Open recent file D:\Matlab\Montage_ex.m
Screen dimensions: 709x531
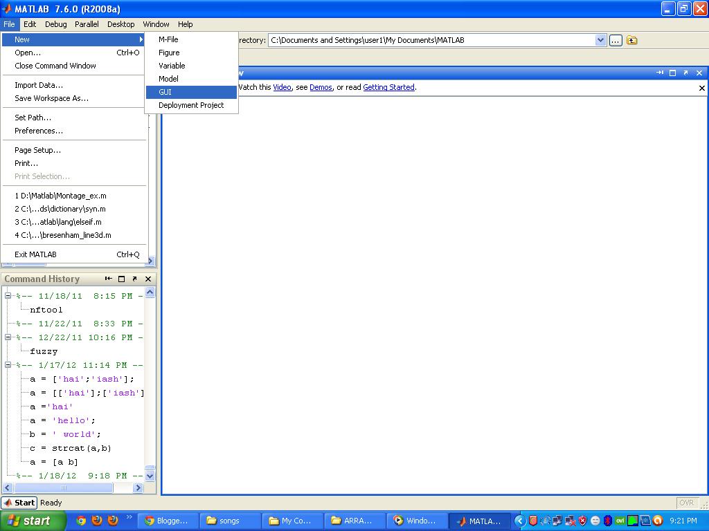click(74, 196)
